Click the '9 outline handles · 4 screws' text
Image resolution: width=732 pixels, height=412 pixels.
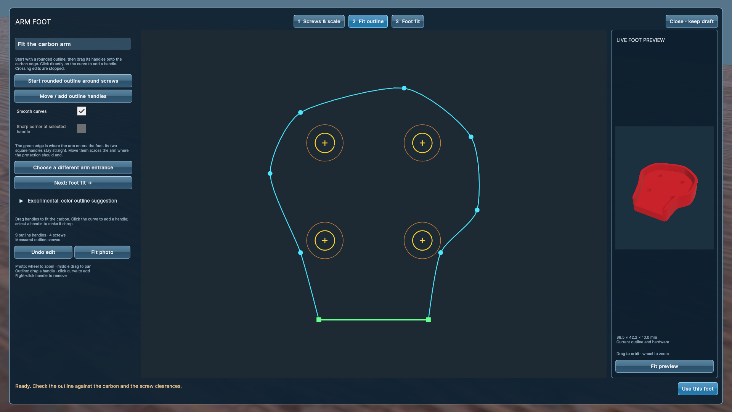pos(40,235)
